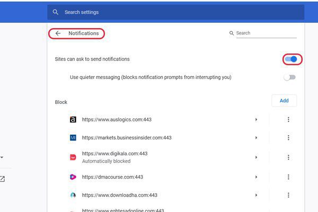This screenshot has width=318, height=212.
Task: Expand site details for downloadha.com
Action: tap(257, 195)
